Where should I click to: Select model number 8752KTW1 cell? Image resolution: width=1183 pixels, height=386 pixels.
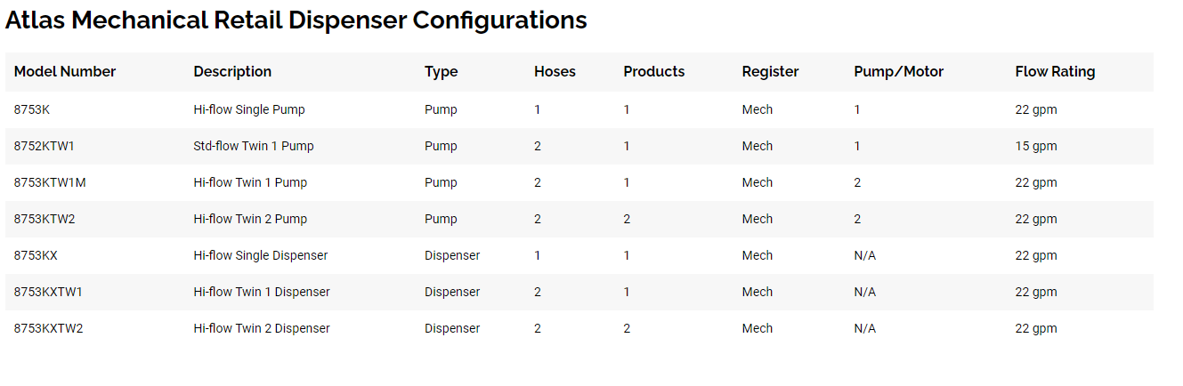(x=44, y=146)
